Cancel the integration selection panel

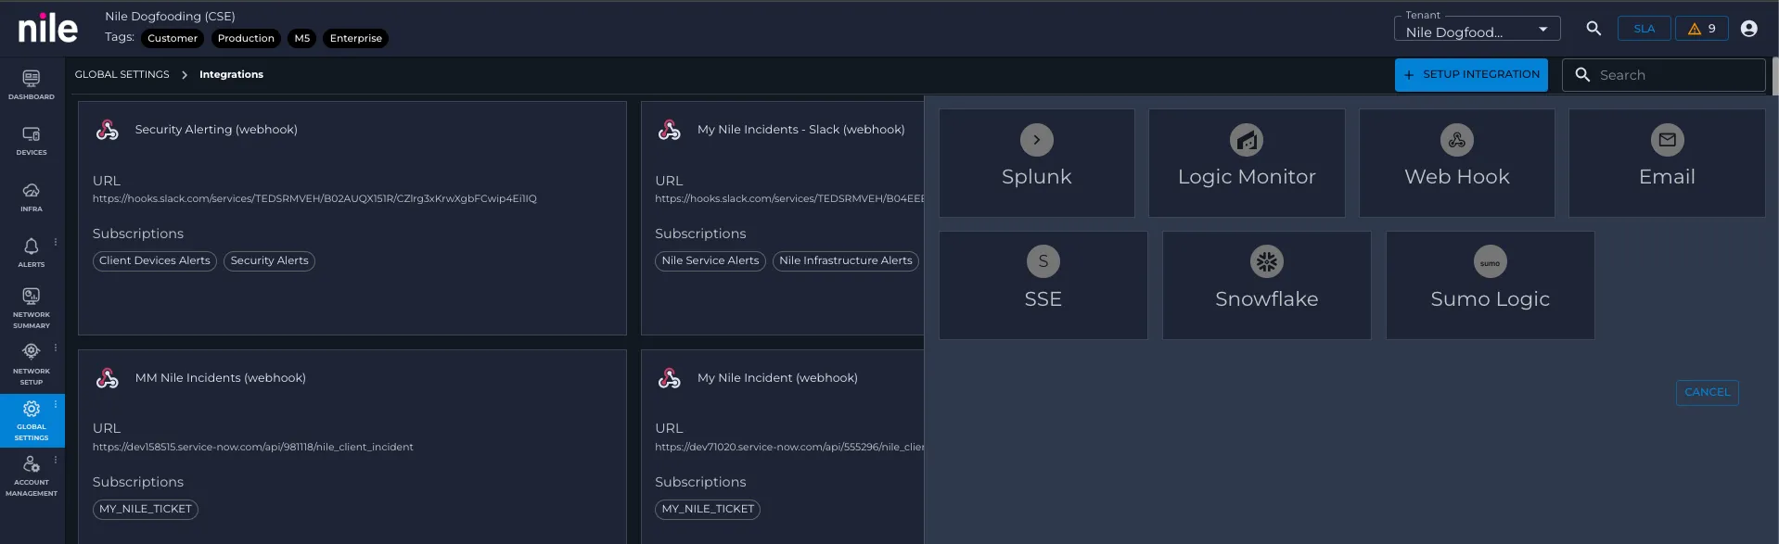pos(1708,393)
